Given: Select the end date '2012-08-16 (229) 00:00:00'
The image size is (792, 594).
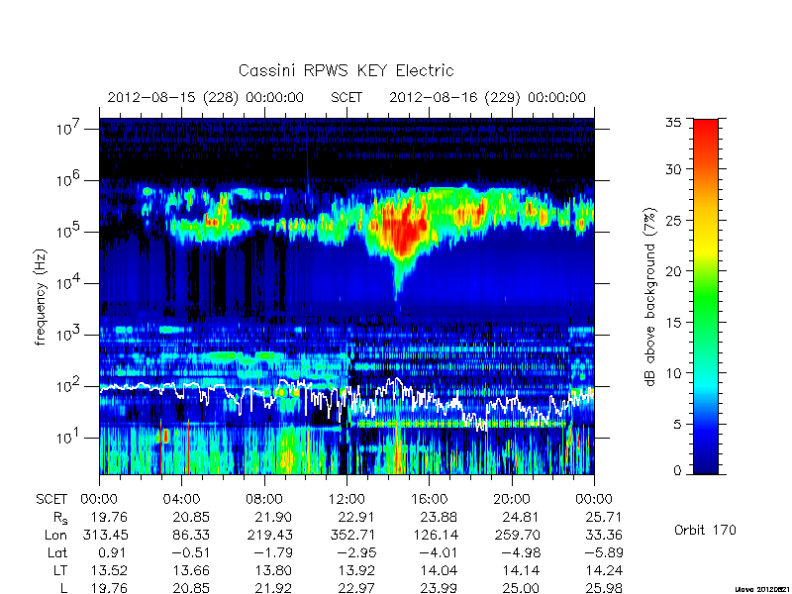Looking at the screenshot, I should coord(487,97).
